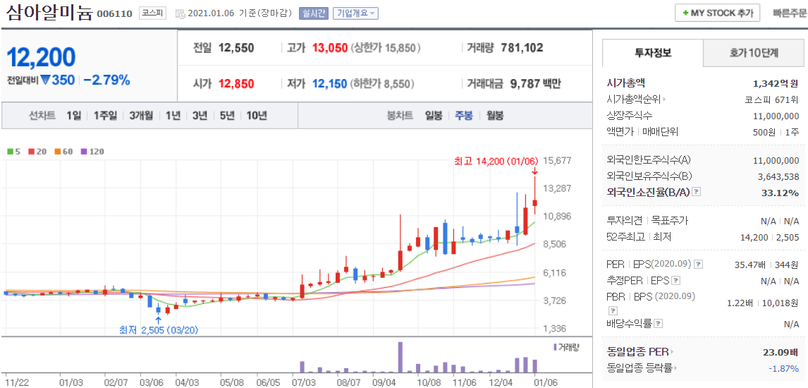Screen dimensions: 808x388
Task: Click the purple 거래량 volume legend marker
Action: (x=555, y=347)
